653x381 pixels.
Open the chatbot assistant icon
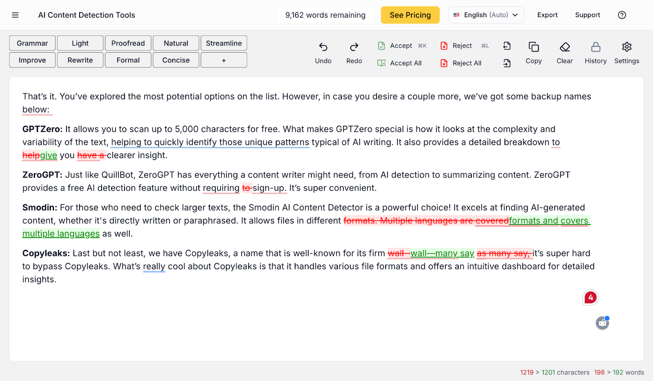tap(602, 323)
